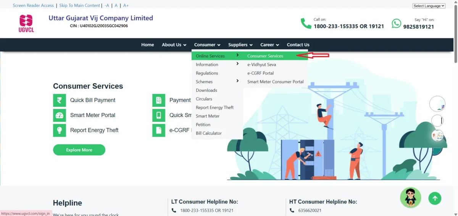Open e-CGRF Portal from the submenu
The width and height of the screenshot is (458, 216).
(260, 73)
